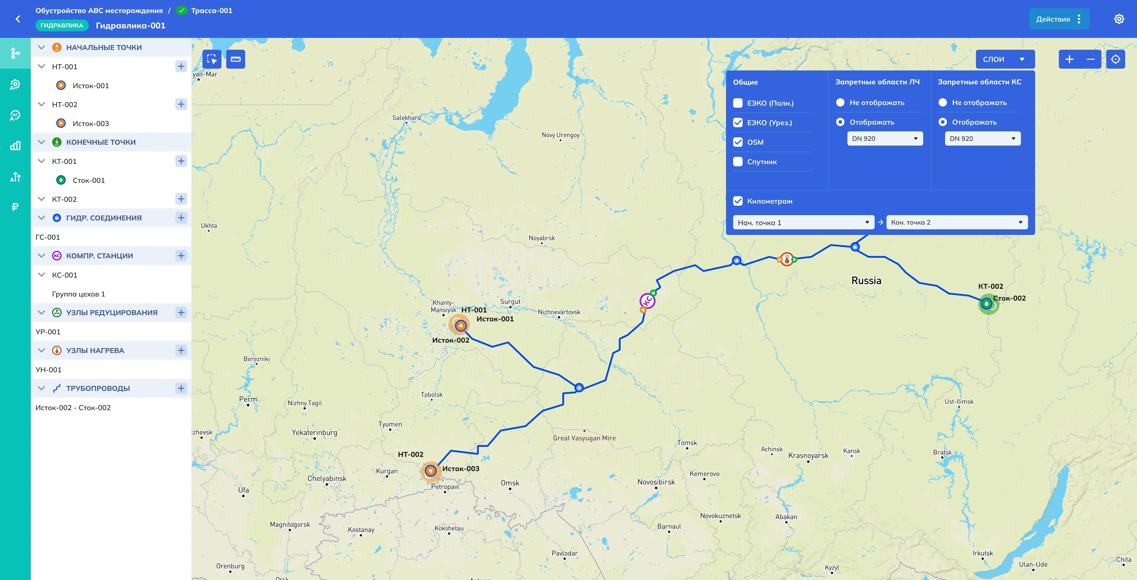This screenshot has height=580, width=1137.
Task: Open the calculation settings gear sidebar icon
Action: [x=15, y=84]
